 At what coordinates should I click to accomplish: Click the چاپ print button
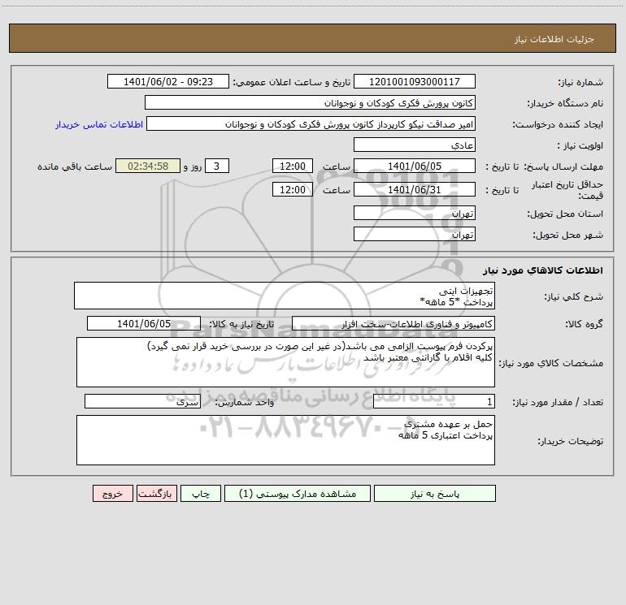point(201,493)
